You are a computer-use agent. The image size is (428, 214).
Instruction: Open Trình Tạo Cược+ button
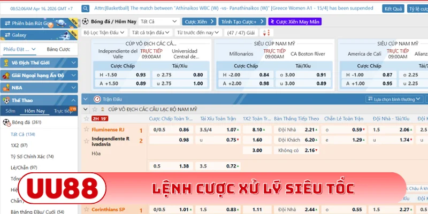click(242, 21)
